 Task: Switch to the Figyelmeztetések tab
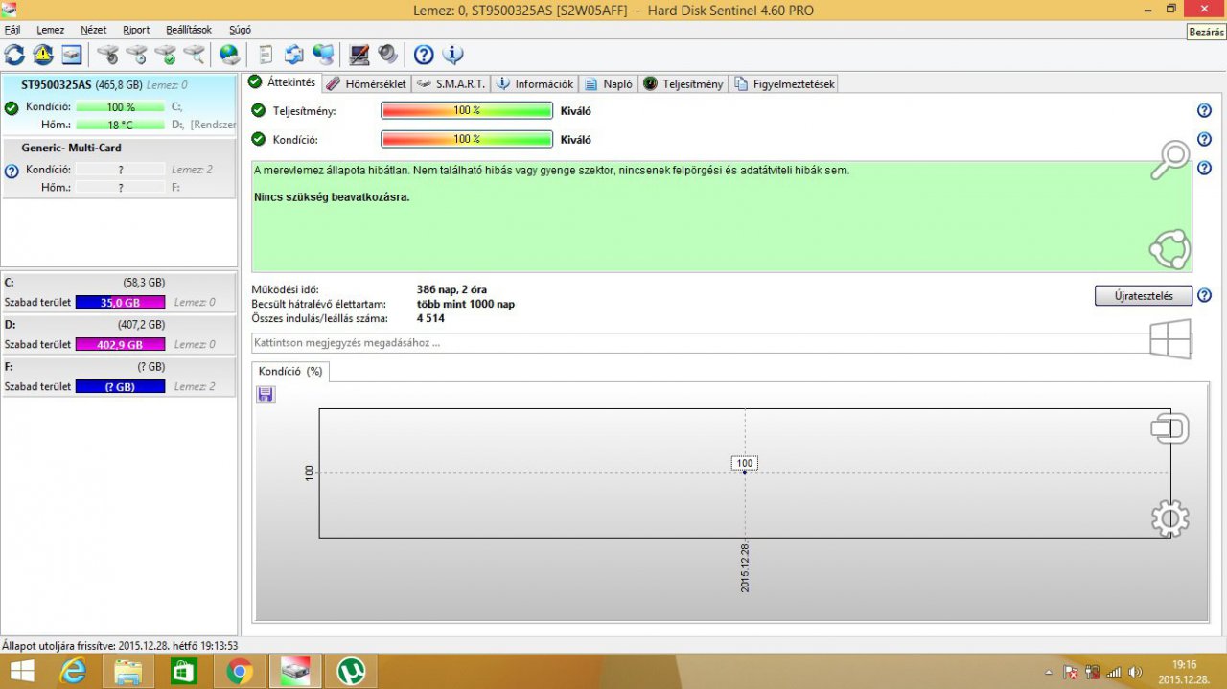click(785, 84)
